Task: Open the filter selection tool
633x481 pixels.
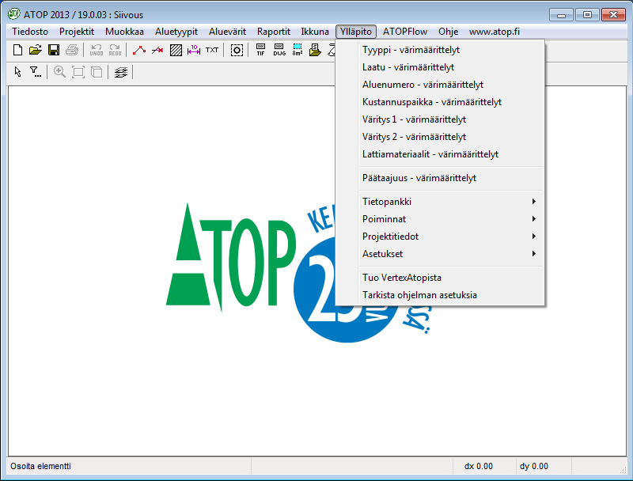Action: 36,72
